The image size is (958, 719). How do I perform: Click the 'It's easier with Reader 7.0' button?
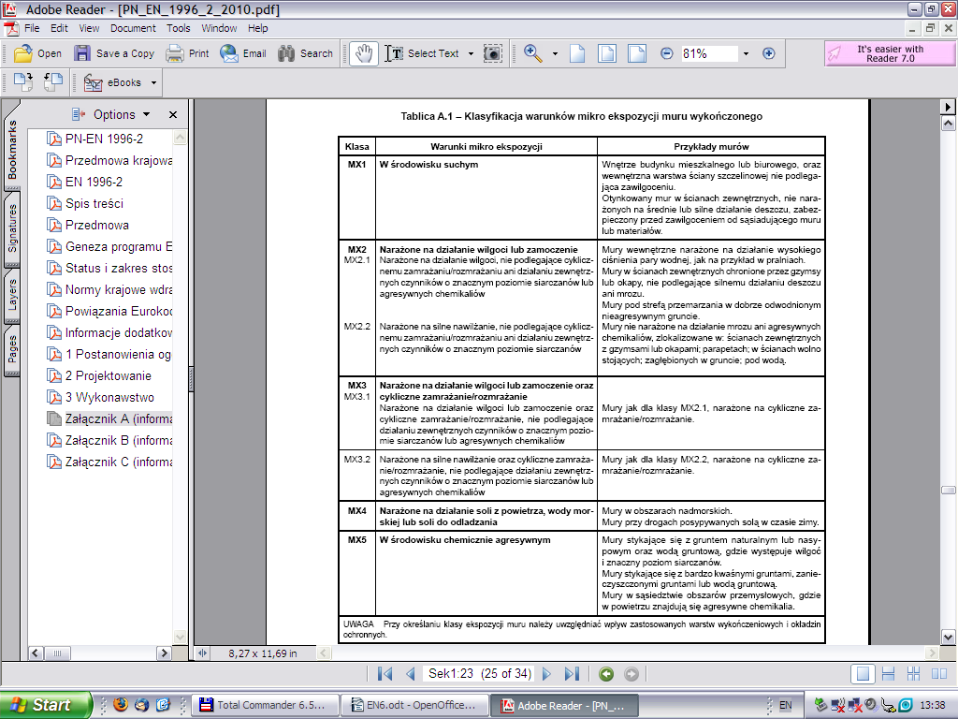889,53
